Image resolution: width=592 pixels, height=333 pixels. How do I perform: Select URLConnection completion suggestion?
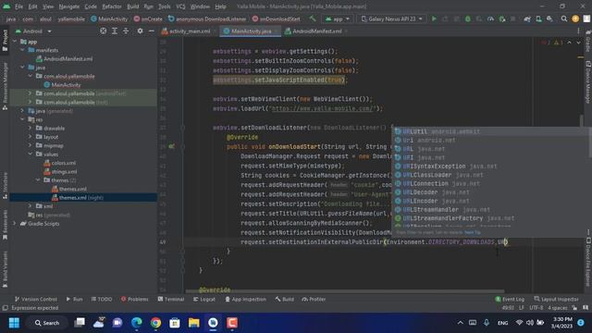click(x=491, y=183)
